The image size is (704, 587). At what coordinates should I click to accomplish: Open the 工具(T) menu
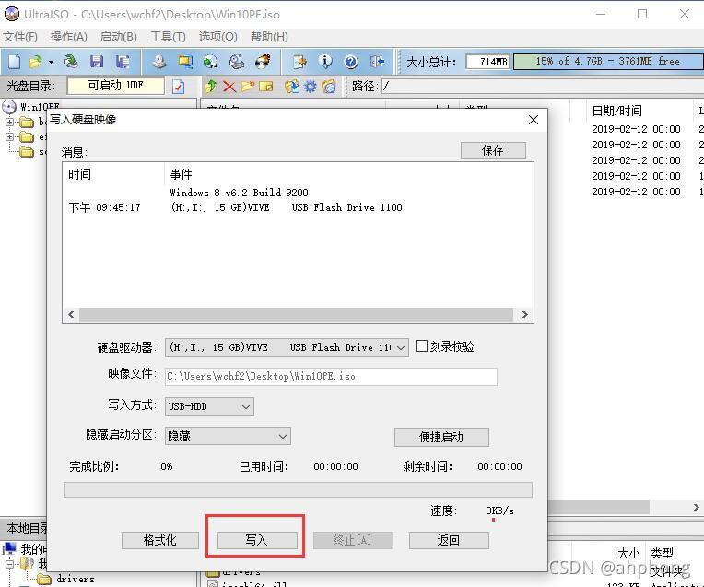coord(168,36)
